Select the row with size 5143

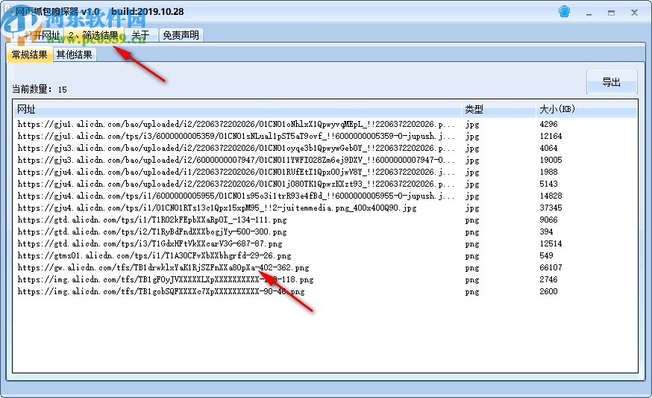point(325,184)
